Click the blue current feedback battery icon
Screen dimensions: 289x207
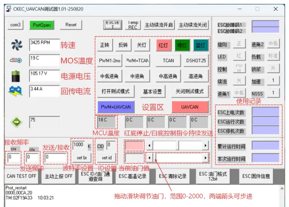click(x=15, y=92)
